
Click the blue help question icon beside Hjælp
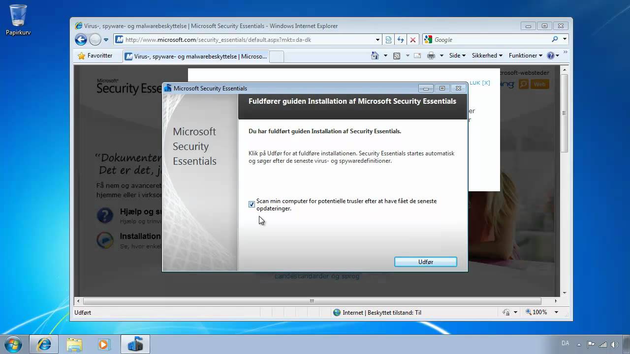(x=105, y=215)
